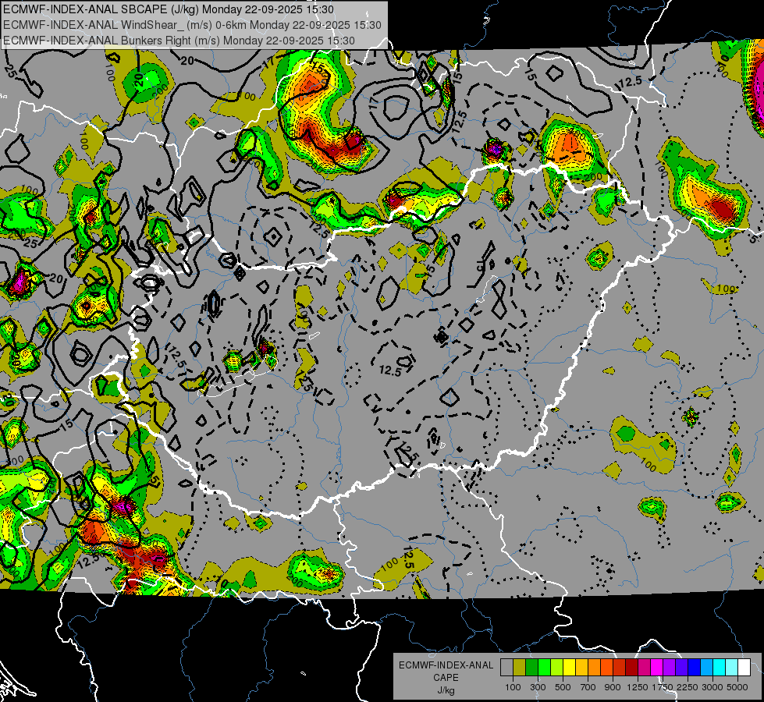Select the orange legend swatch after 700
The width and height of the screenshot is (764, 702).
pos(594,667)
